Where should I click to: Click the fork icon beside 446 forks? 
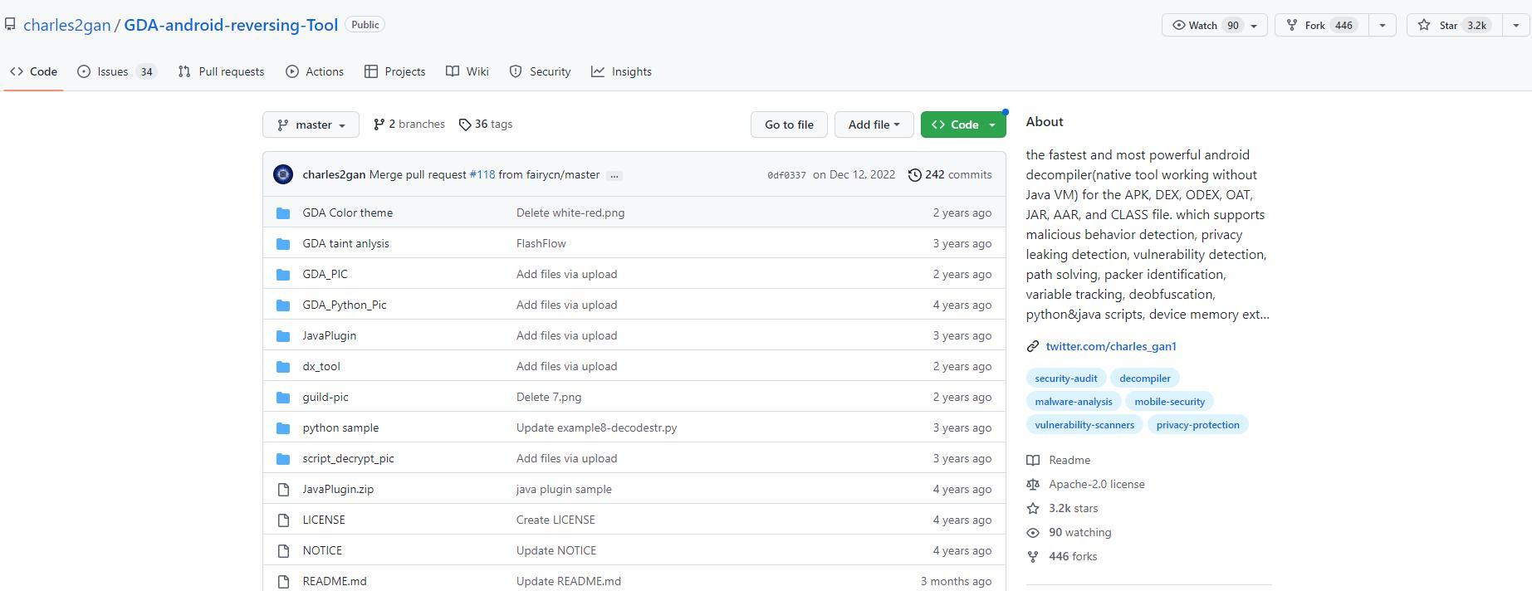coord(1033,556)
